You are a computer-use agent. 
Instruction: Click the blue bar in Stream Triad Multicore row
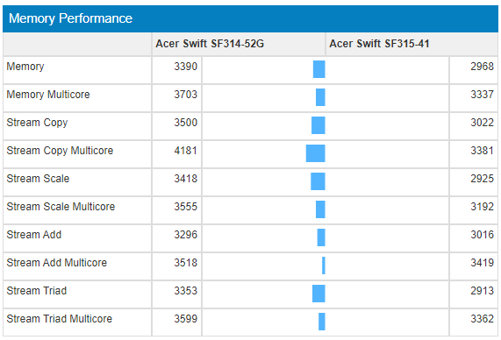(x=322, y=322)
